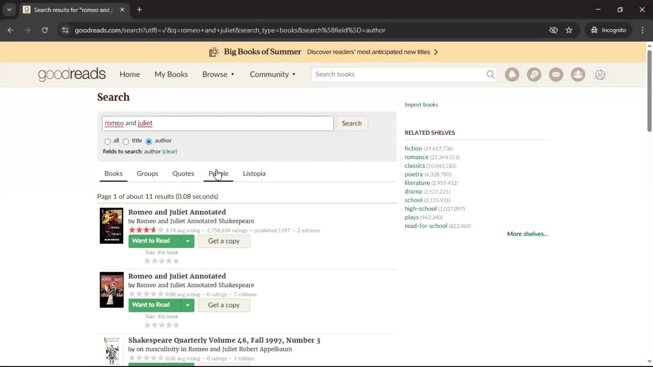
Task: Click the third-party cookies blocked eye icon
Action: pyautogui.click(x=553, y=30)
